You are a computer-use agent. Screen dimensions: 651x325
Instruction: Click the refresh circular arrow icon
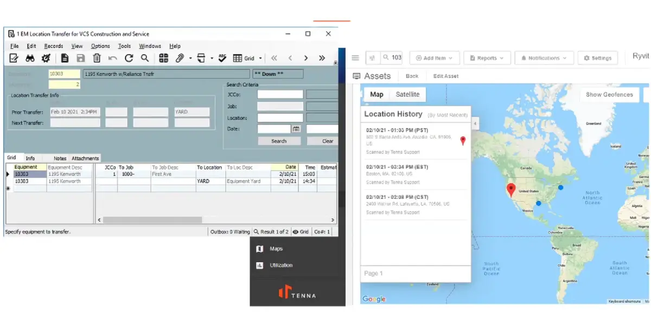pos(129,58)
